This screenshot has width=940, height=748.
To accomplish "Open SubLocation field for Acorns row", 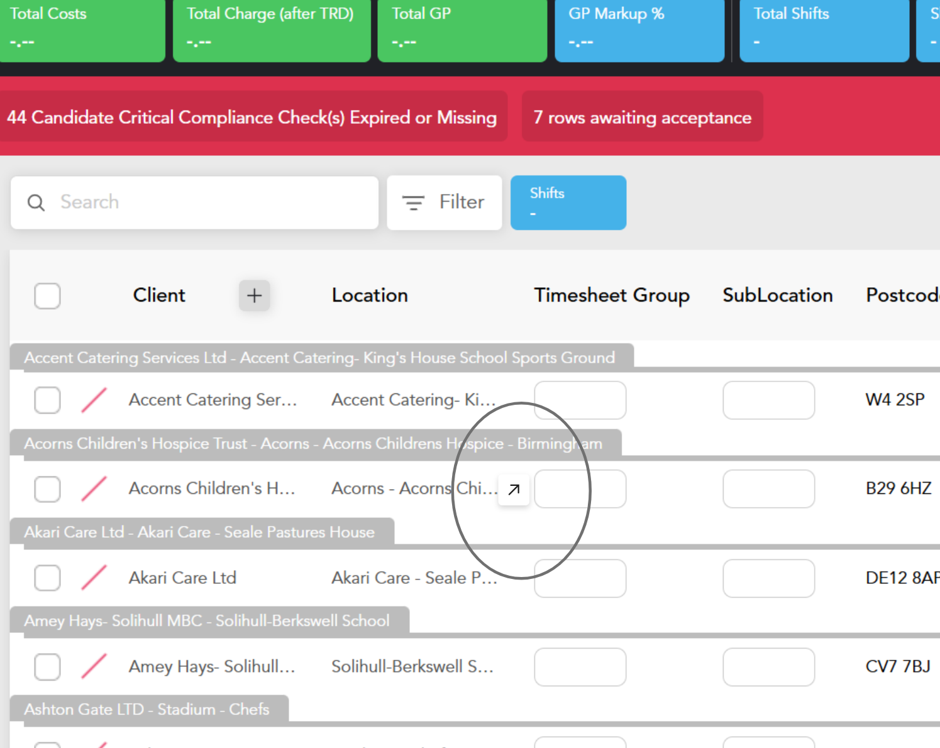I will (x=768, y=489).
